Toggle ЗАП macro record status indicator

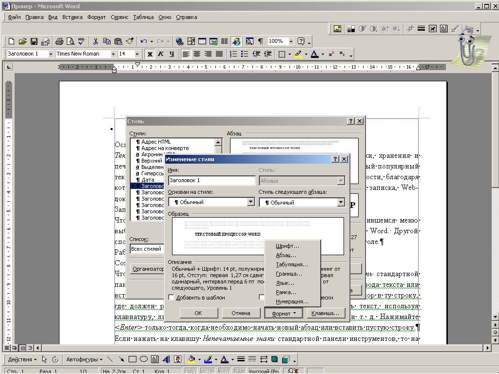191,371
